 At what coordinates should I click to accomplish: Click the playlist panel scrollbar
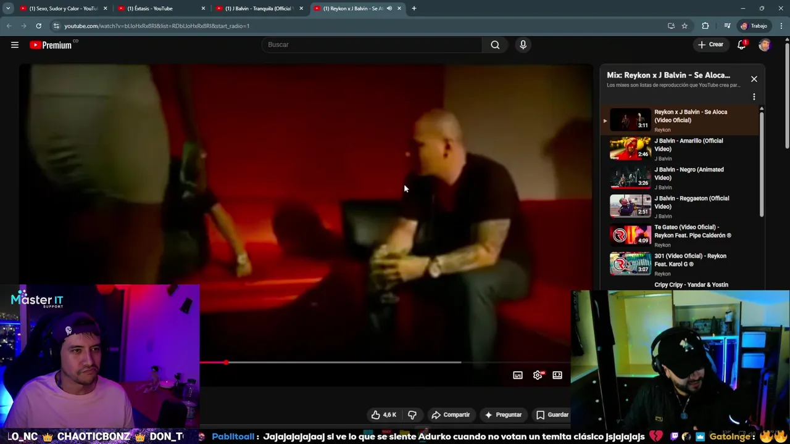coord(762,163)
